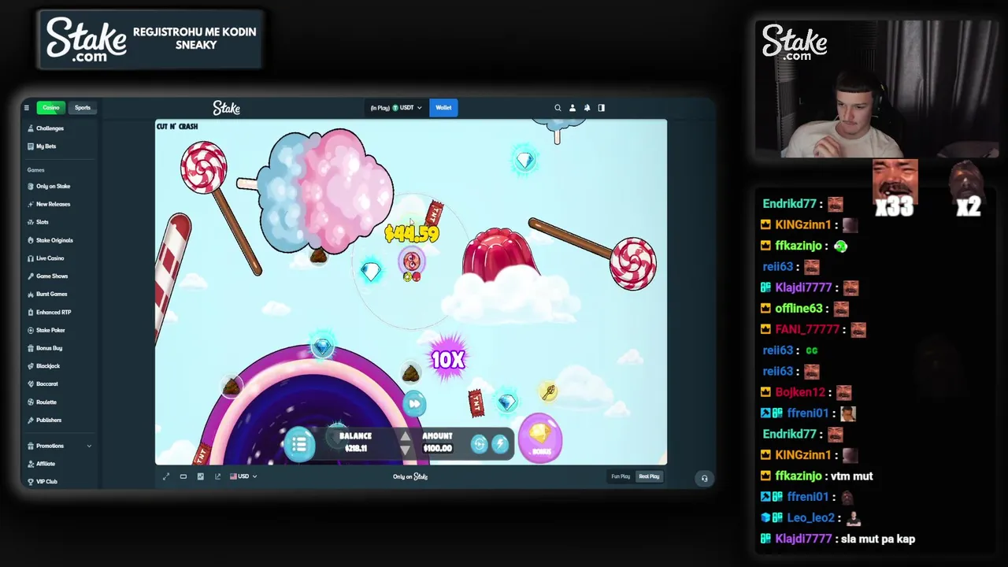
Task: Open the user profile icon
Action: click(x=573, y=108)
